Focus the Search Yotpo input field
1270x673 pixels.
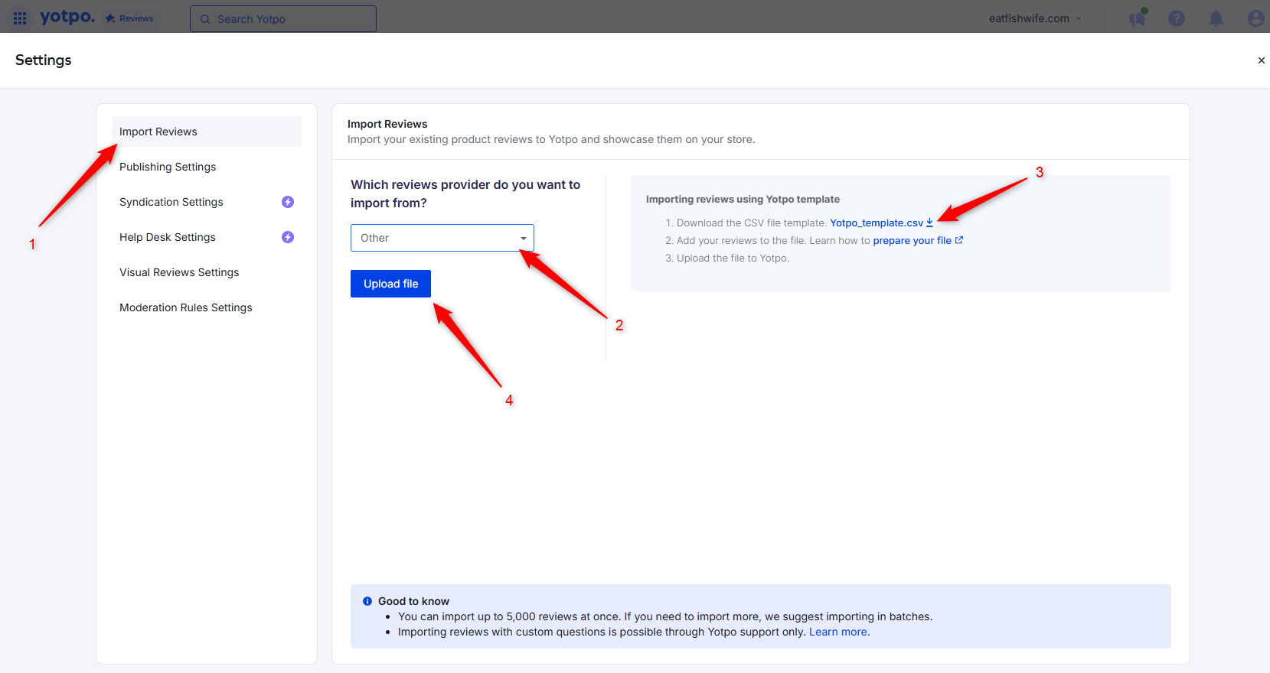(283, 19)
